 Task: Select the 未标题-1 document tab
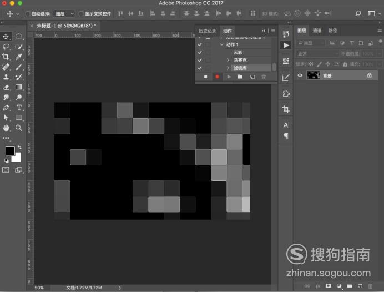click(x=66, y=26)
